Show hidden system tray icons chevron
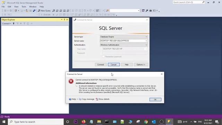This screenshot has height=125, width=222. pyautogui.click(x=191, y=122)
